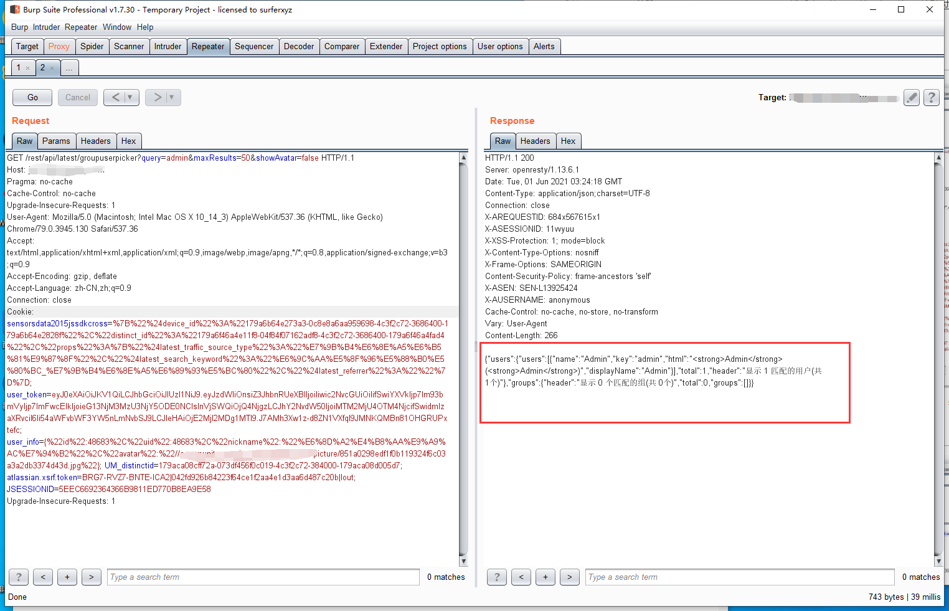The width and height of the screenshot is (949, 611).
Task: Click the request search help icon
Action: pyautogui.click(x=19, y=577)
